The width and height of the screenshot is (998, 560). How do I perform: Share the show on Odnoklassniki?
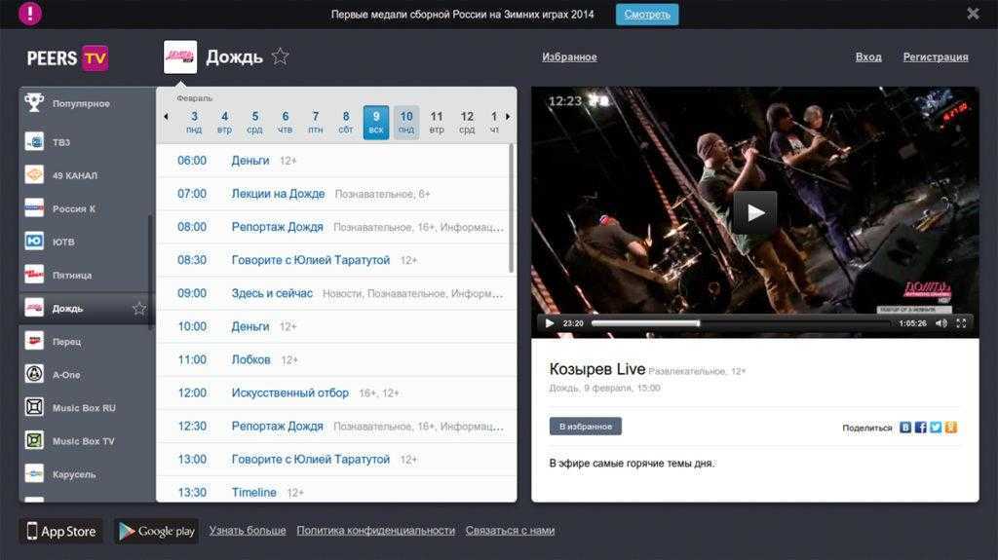(x=950, y=428)
